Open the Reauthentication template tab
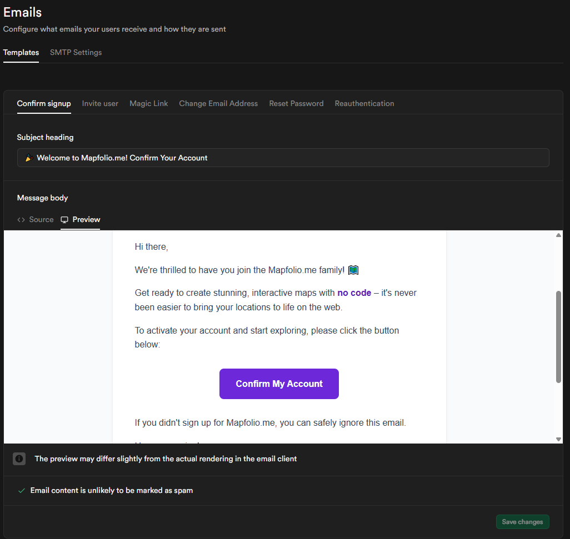The width and height of the screenshot is (570, 539). 364,103
